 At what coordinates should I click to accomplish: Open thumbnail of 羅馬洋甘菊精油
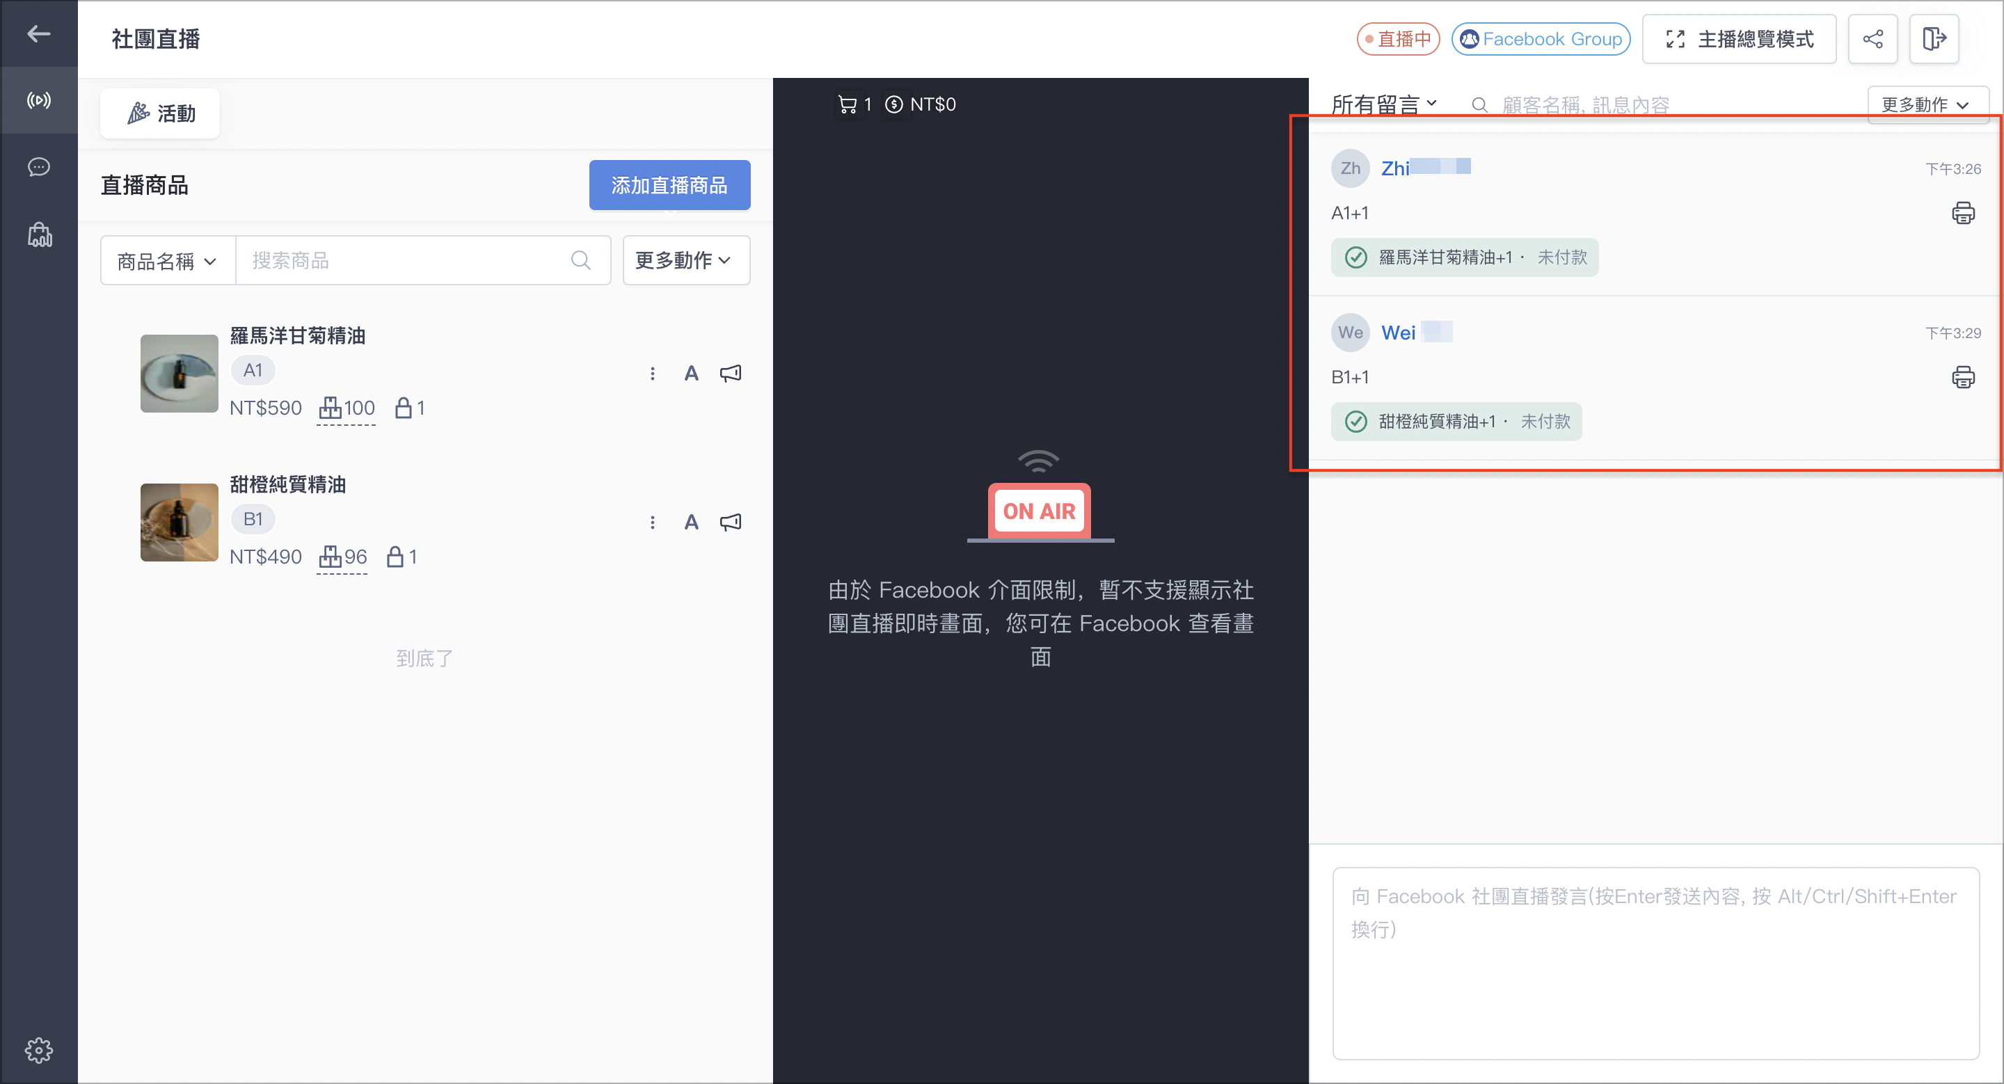point(179,373)
